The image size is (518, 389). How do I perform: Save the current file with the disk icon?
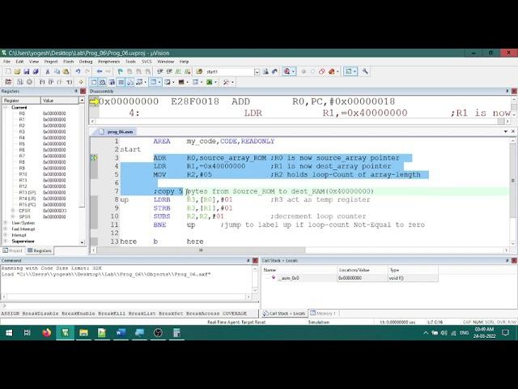[x=27, y=71]
